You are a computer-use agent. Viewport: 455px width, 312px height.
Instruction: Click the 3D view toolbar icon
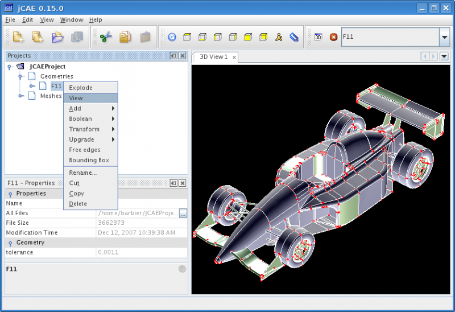pyautogui.click(x=318, y=37)
